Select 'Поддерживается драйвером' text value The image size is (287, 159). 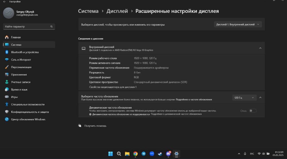pos(151,68)
